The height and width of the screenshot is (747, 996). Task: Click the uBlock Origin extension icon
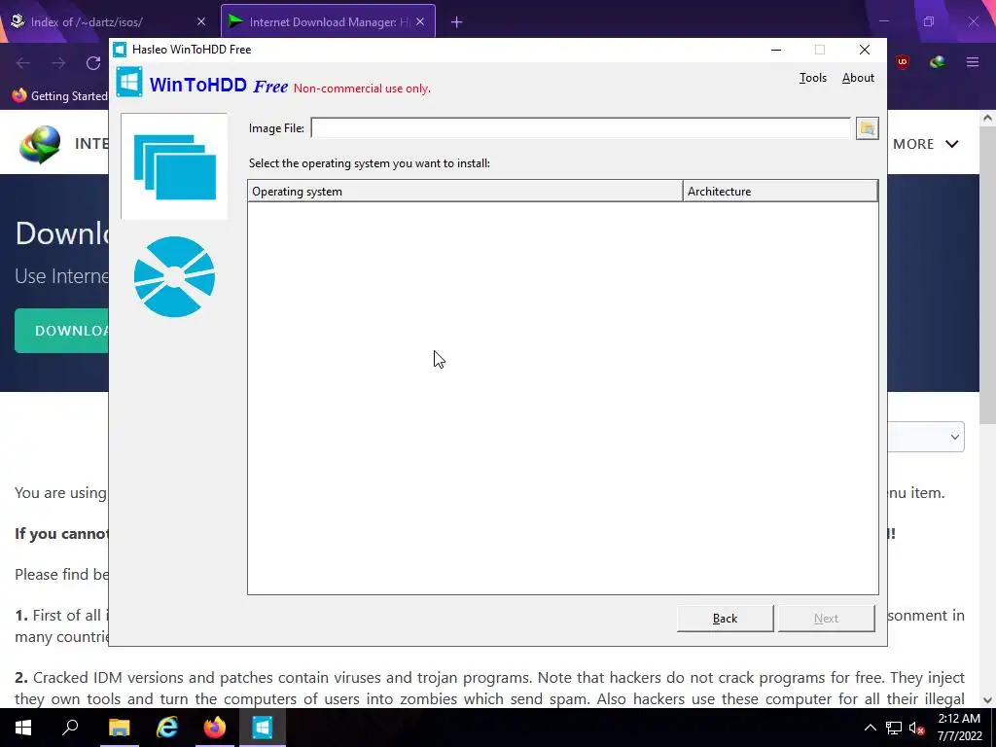click(x=902, y=62)
